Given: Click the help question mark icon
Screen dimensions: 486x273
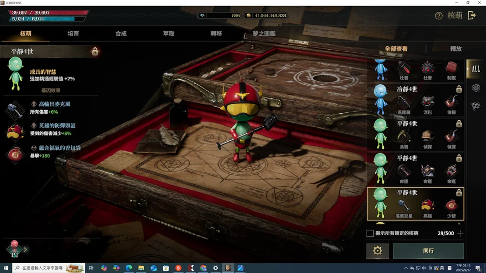Looking at the screenshot, I should click(438, 16).
